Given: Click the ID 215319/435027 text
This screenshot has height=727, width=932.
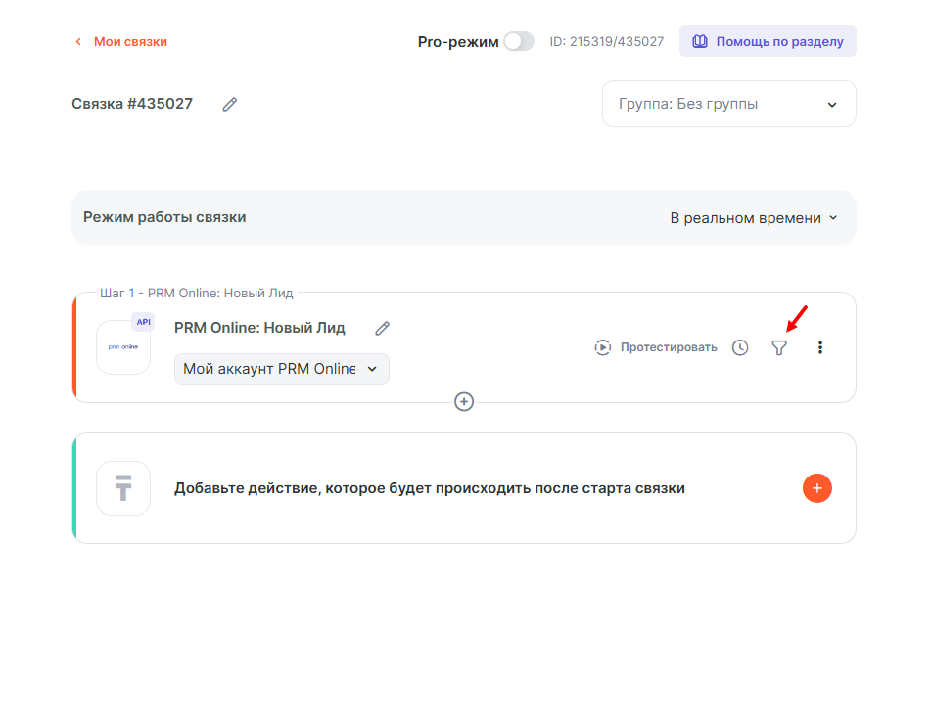Looking at the screenshot, I should [x=607, y=42].
